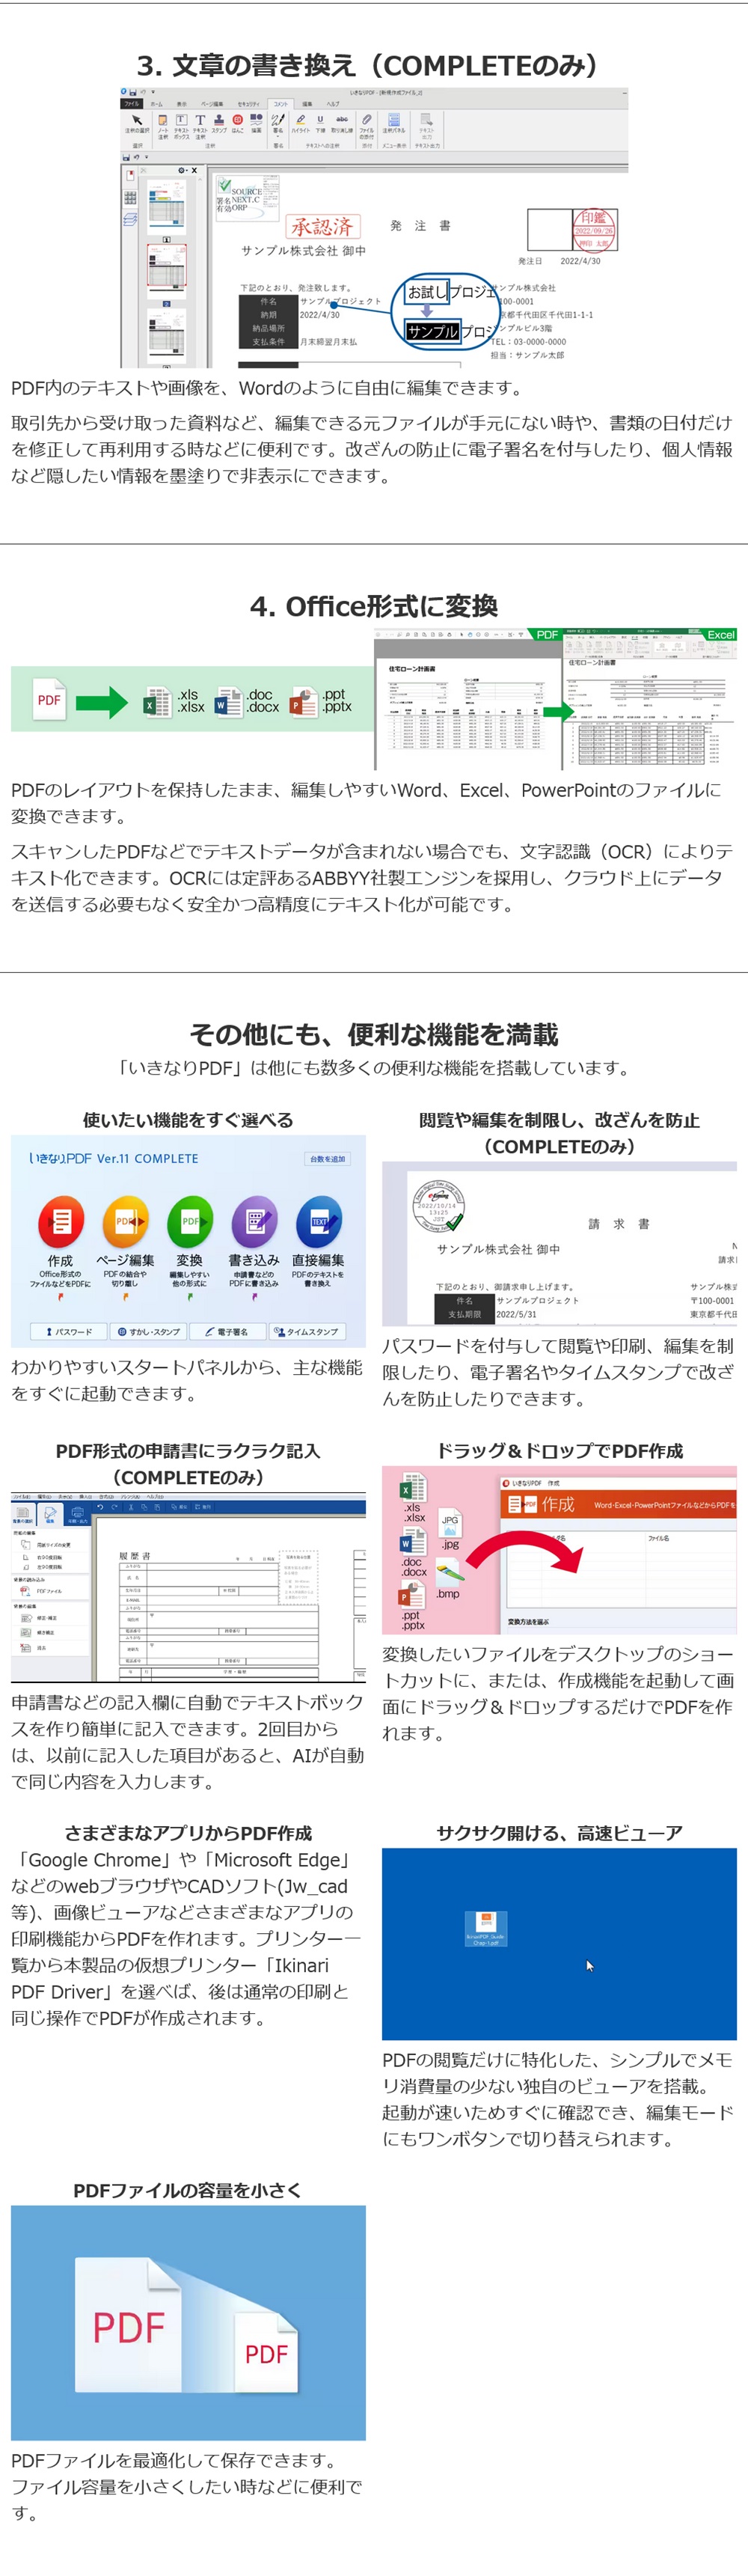The width and height of the screenshot is (748, 2576).
Task: Click the 書き込み purple icon
Action: pos(254,1221)
